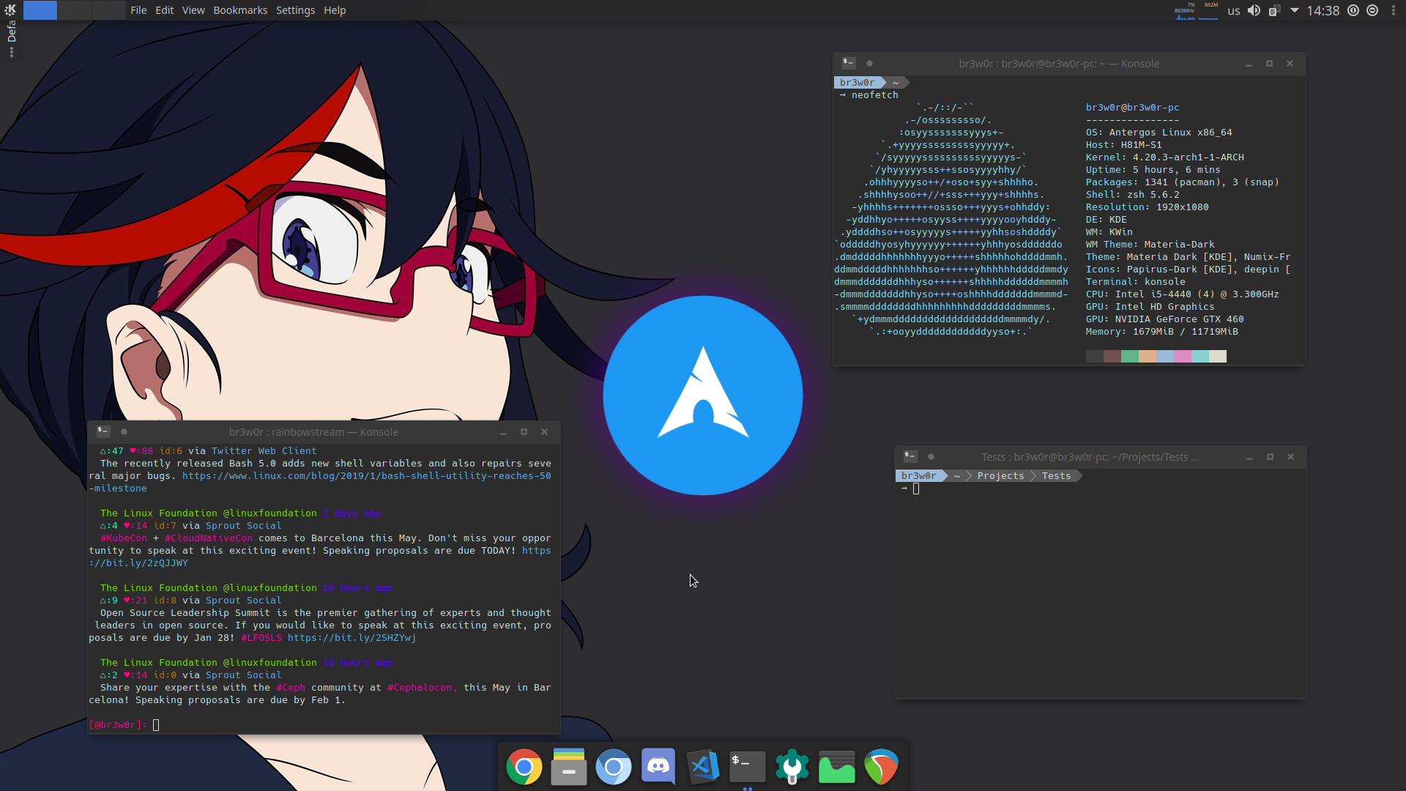Switch to the second virtual desktop in pager
Screen dimensions: 1406x791
click(x=75, y=10)
